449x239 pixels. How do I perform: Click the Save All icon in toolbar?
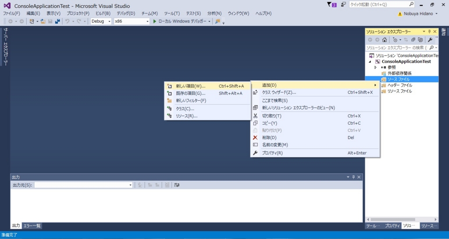click(x=57, y=21)
